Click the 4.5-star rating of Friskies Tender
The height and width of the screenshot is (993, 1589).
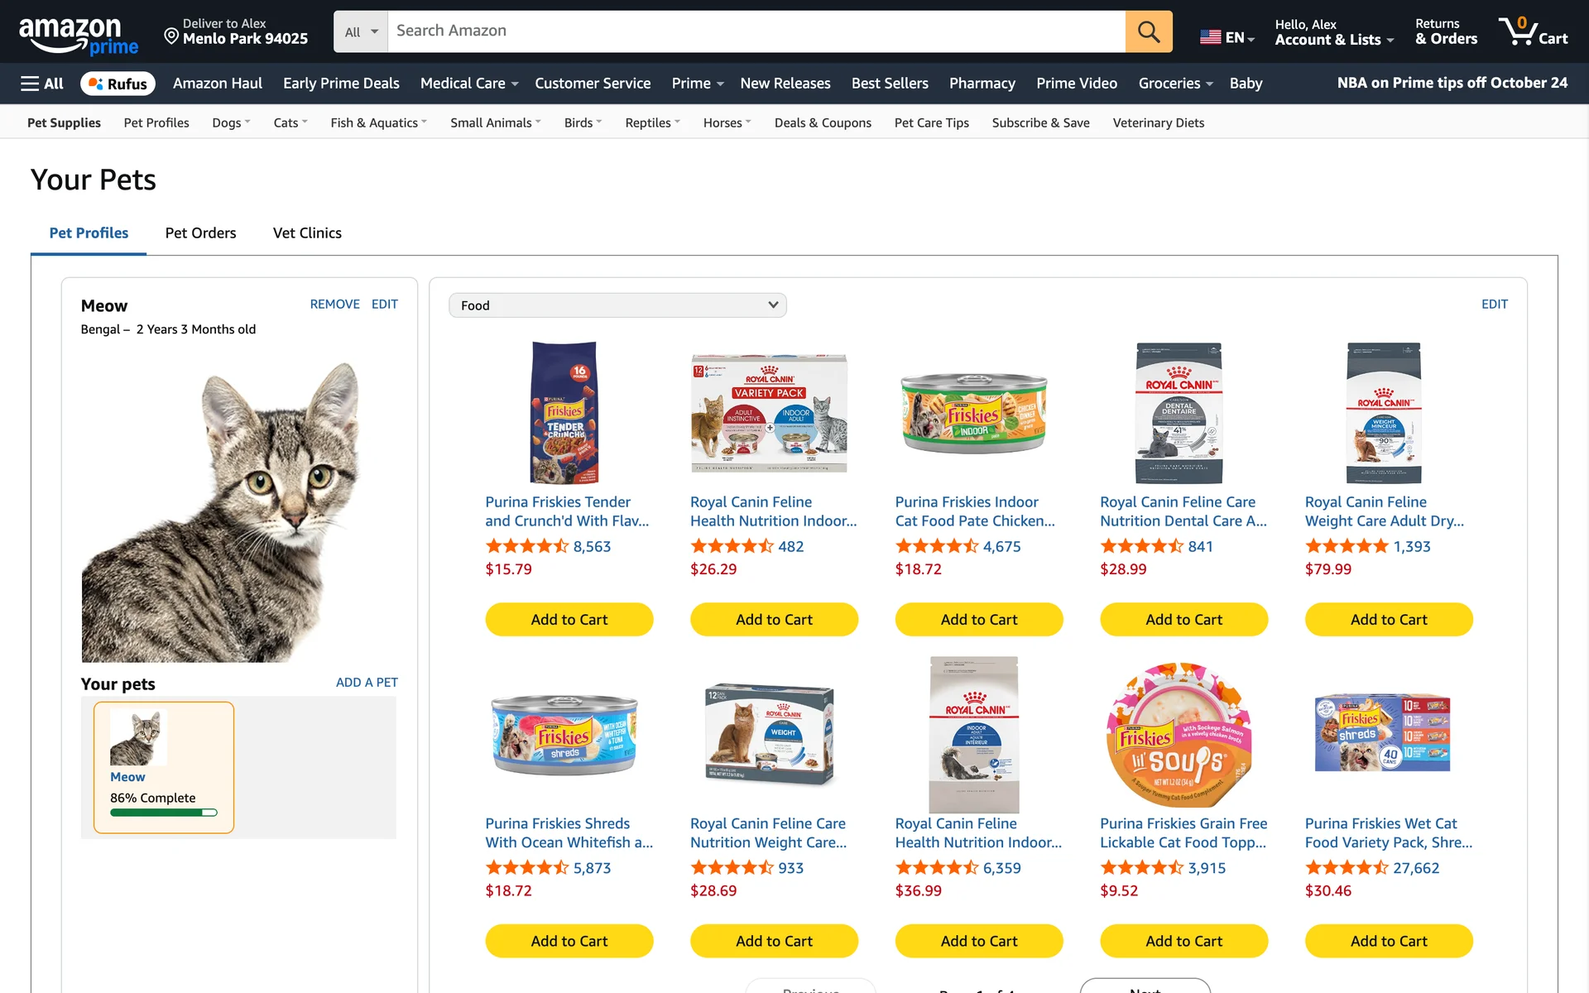point(526,546)
